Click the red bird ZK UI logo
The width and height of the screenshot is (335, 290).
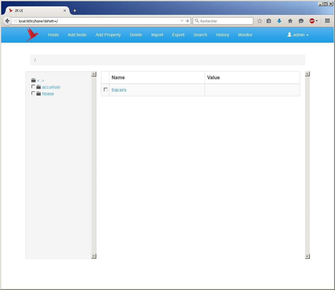tap(32, 34)
